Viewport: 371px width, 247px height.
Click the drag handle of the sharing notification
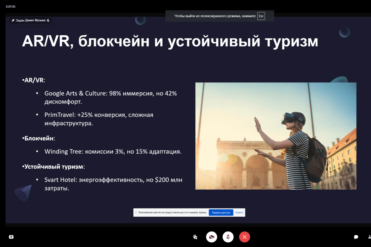[x=136, y=212]
